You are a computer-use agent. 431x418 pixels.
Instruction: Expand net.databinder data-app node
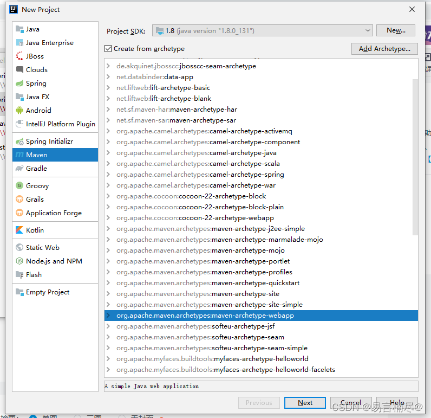pyautogui.click(x=108, y=77)
